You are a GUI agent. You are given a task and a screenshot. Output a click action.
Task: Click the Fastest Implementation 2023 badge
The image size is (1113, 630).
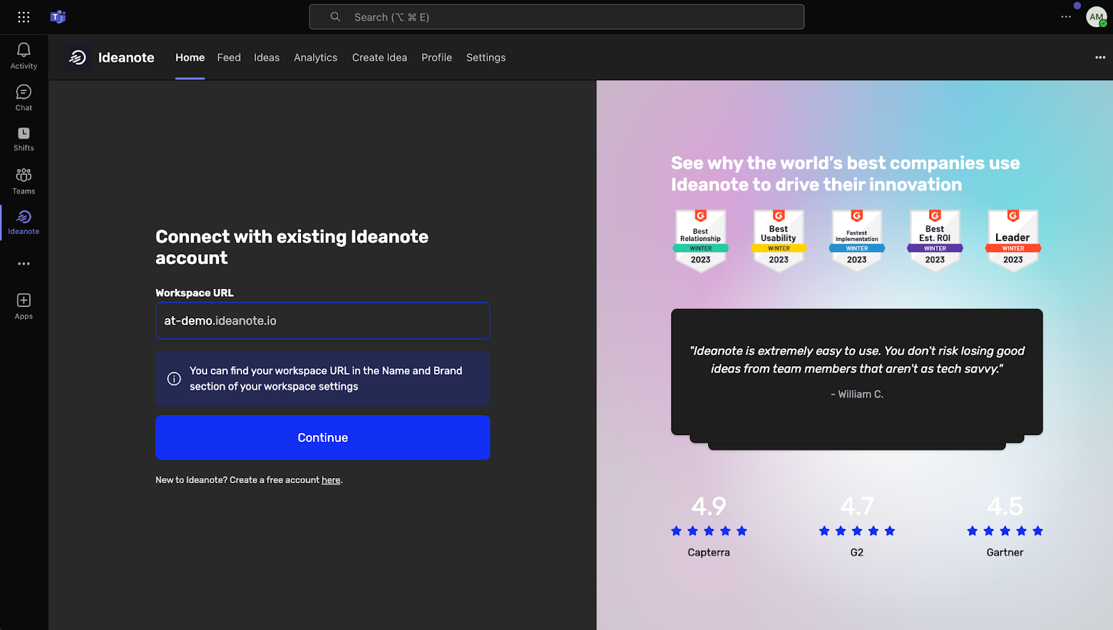(x=857, y=241)
